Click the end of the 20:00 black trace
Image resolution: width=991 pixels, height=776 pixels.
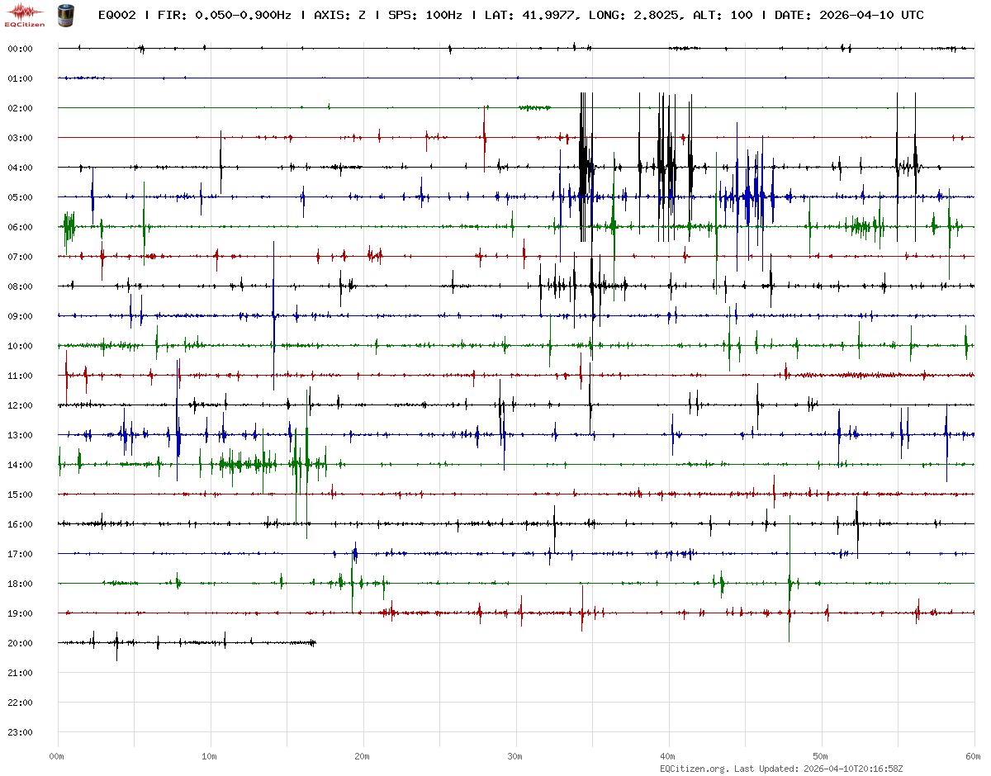point(315,642)
